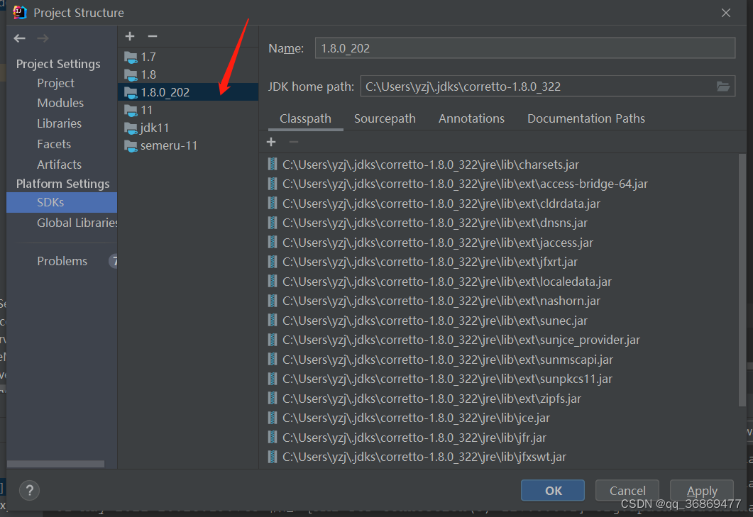Open Modules settings section
Image resolution: width=753 pixels, height=517 pixels.
click(60, 104)
